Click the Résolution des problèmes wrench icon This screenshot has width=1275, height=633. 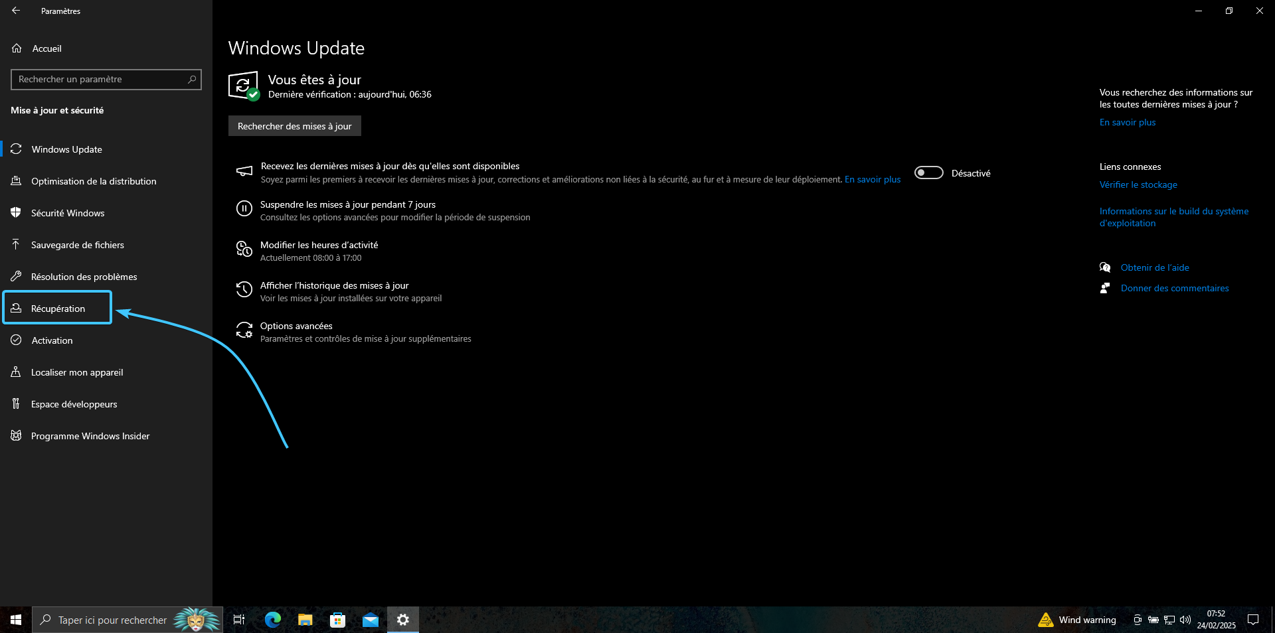pyautogui.click(x=16, y=277)
